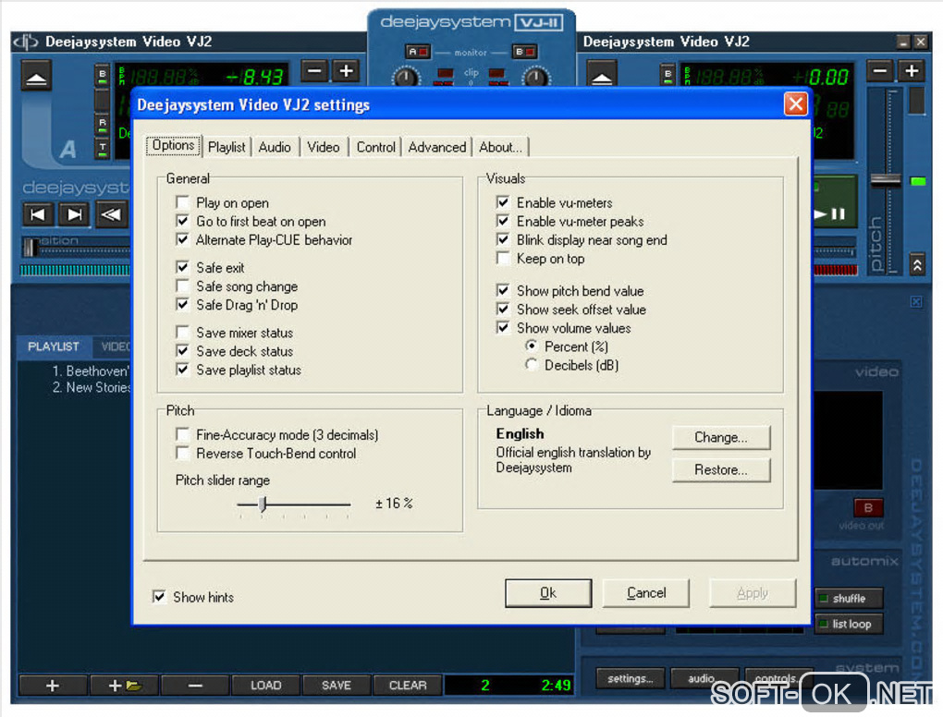943x717 pixels.
Task: Open the Video tab
Action: [x=324, y=147]
